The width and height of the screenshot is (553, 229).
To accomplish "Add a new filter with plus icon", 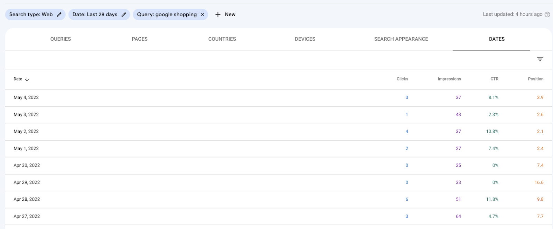I will pos(218,15).
